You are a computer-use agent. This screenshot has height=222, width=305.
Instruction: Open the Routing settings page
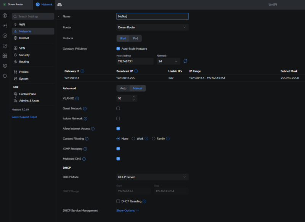[x=33, y=62]
